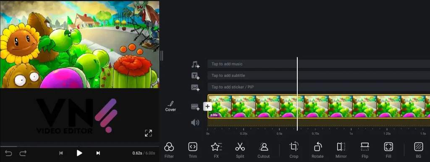The width and height of the screenshot is (430, 162).
Task: Click the add subtitle icon
Action: click(195, 76)
